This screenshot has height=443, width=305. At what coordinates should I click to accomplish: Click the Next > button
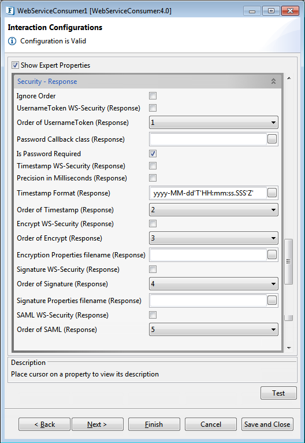(x=98, y=424)
